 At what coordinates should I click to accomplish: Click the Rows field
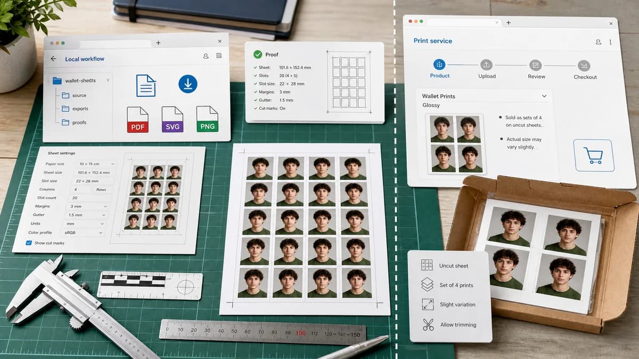pyautogui.click(x=101, y=189)
